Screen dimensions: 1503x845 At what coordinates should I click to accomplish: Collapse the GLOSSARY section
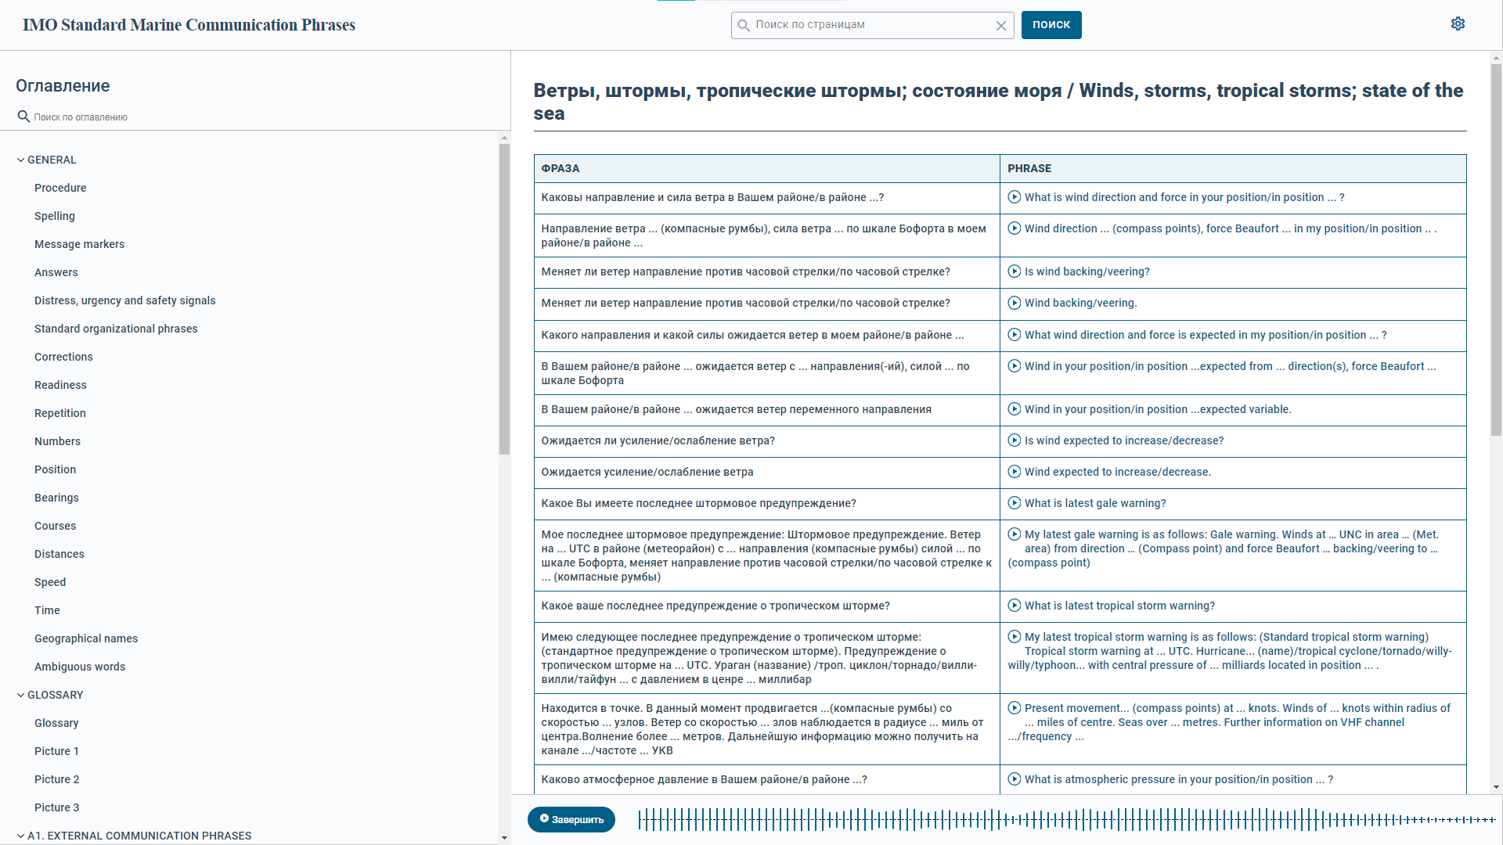(20, 695)
